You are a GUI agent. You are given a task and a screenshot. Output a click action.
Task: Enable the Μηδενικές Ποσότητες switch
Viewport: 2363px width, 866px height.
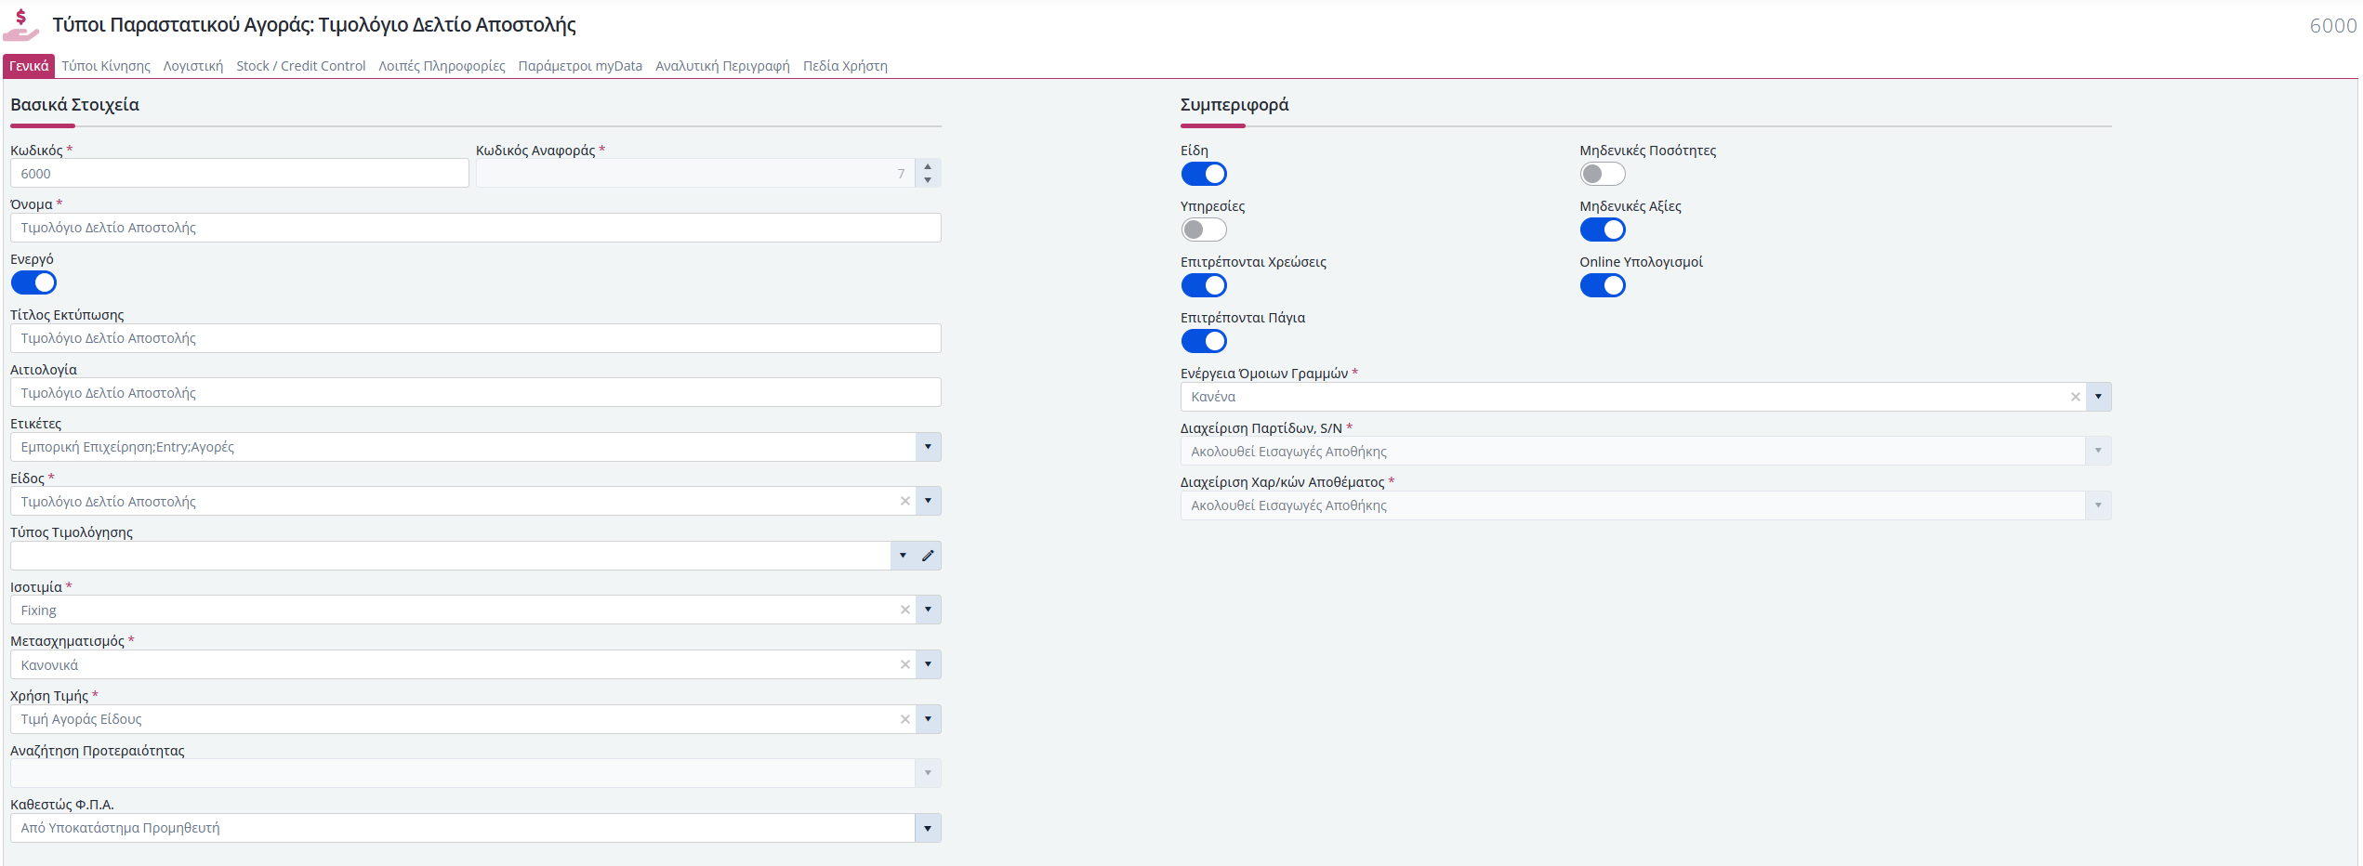click(x=1603, y=174)
